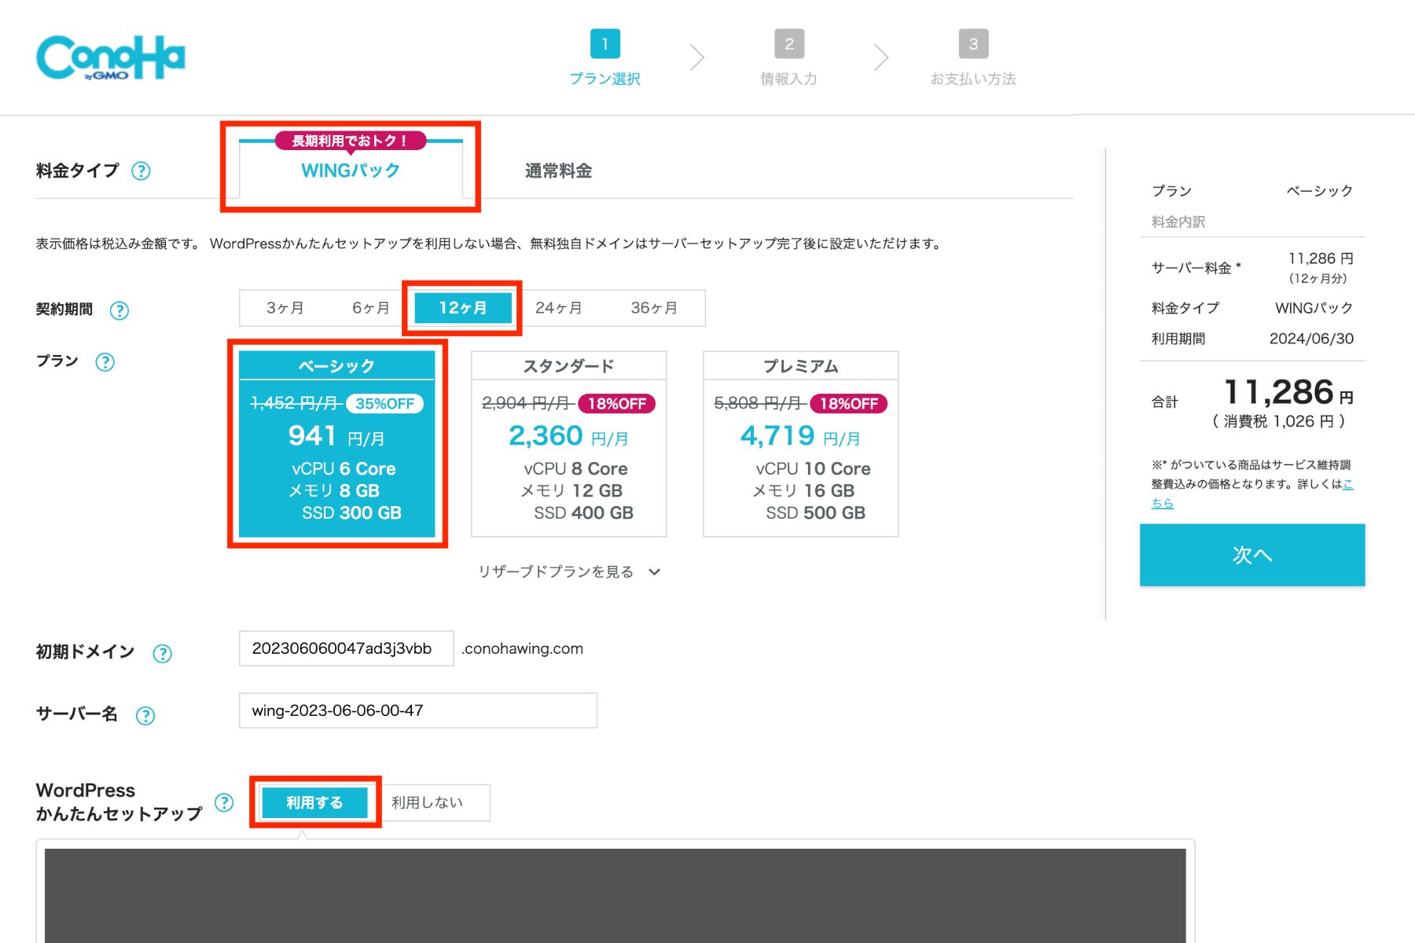Edit the 初期ドメイン input field
The width and height of the screenshot is (1415, 943).
(346, 648)
